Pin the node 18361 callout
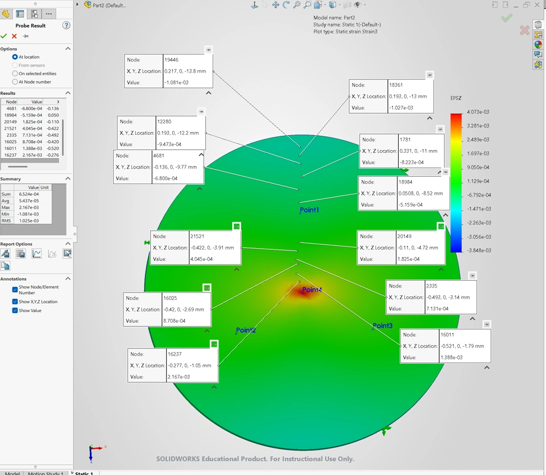The image size is (546, 475). [430, 75]
